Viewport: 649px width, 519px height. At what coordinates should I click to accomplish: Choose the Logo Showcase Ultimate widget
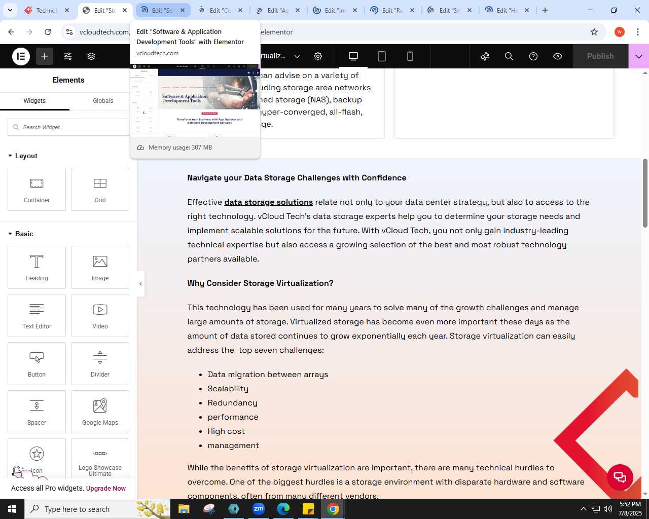click(100, 459)
